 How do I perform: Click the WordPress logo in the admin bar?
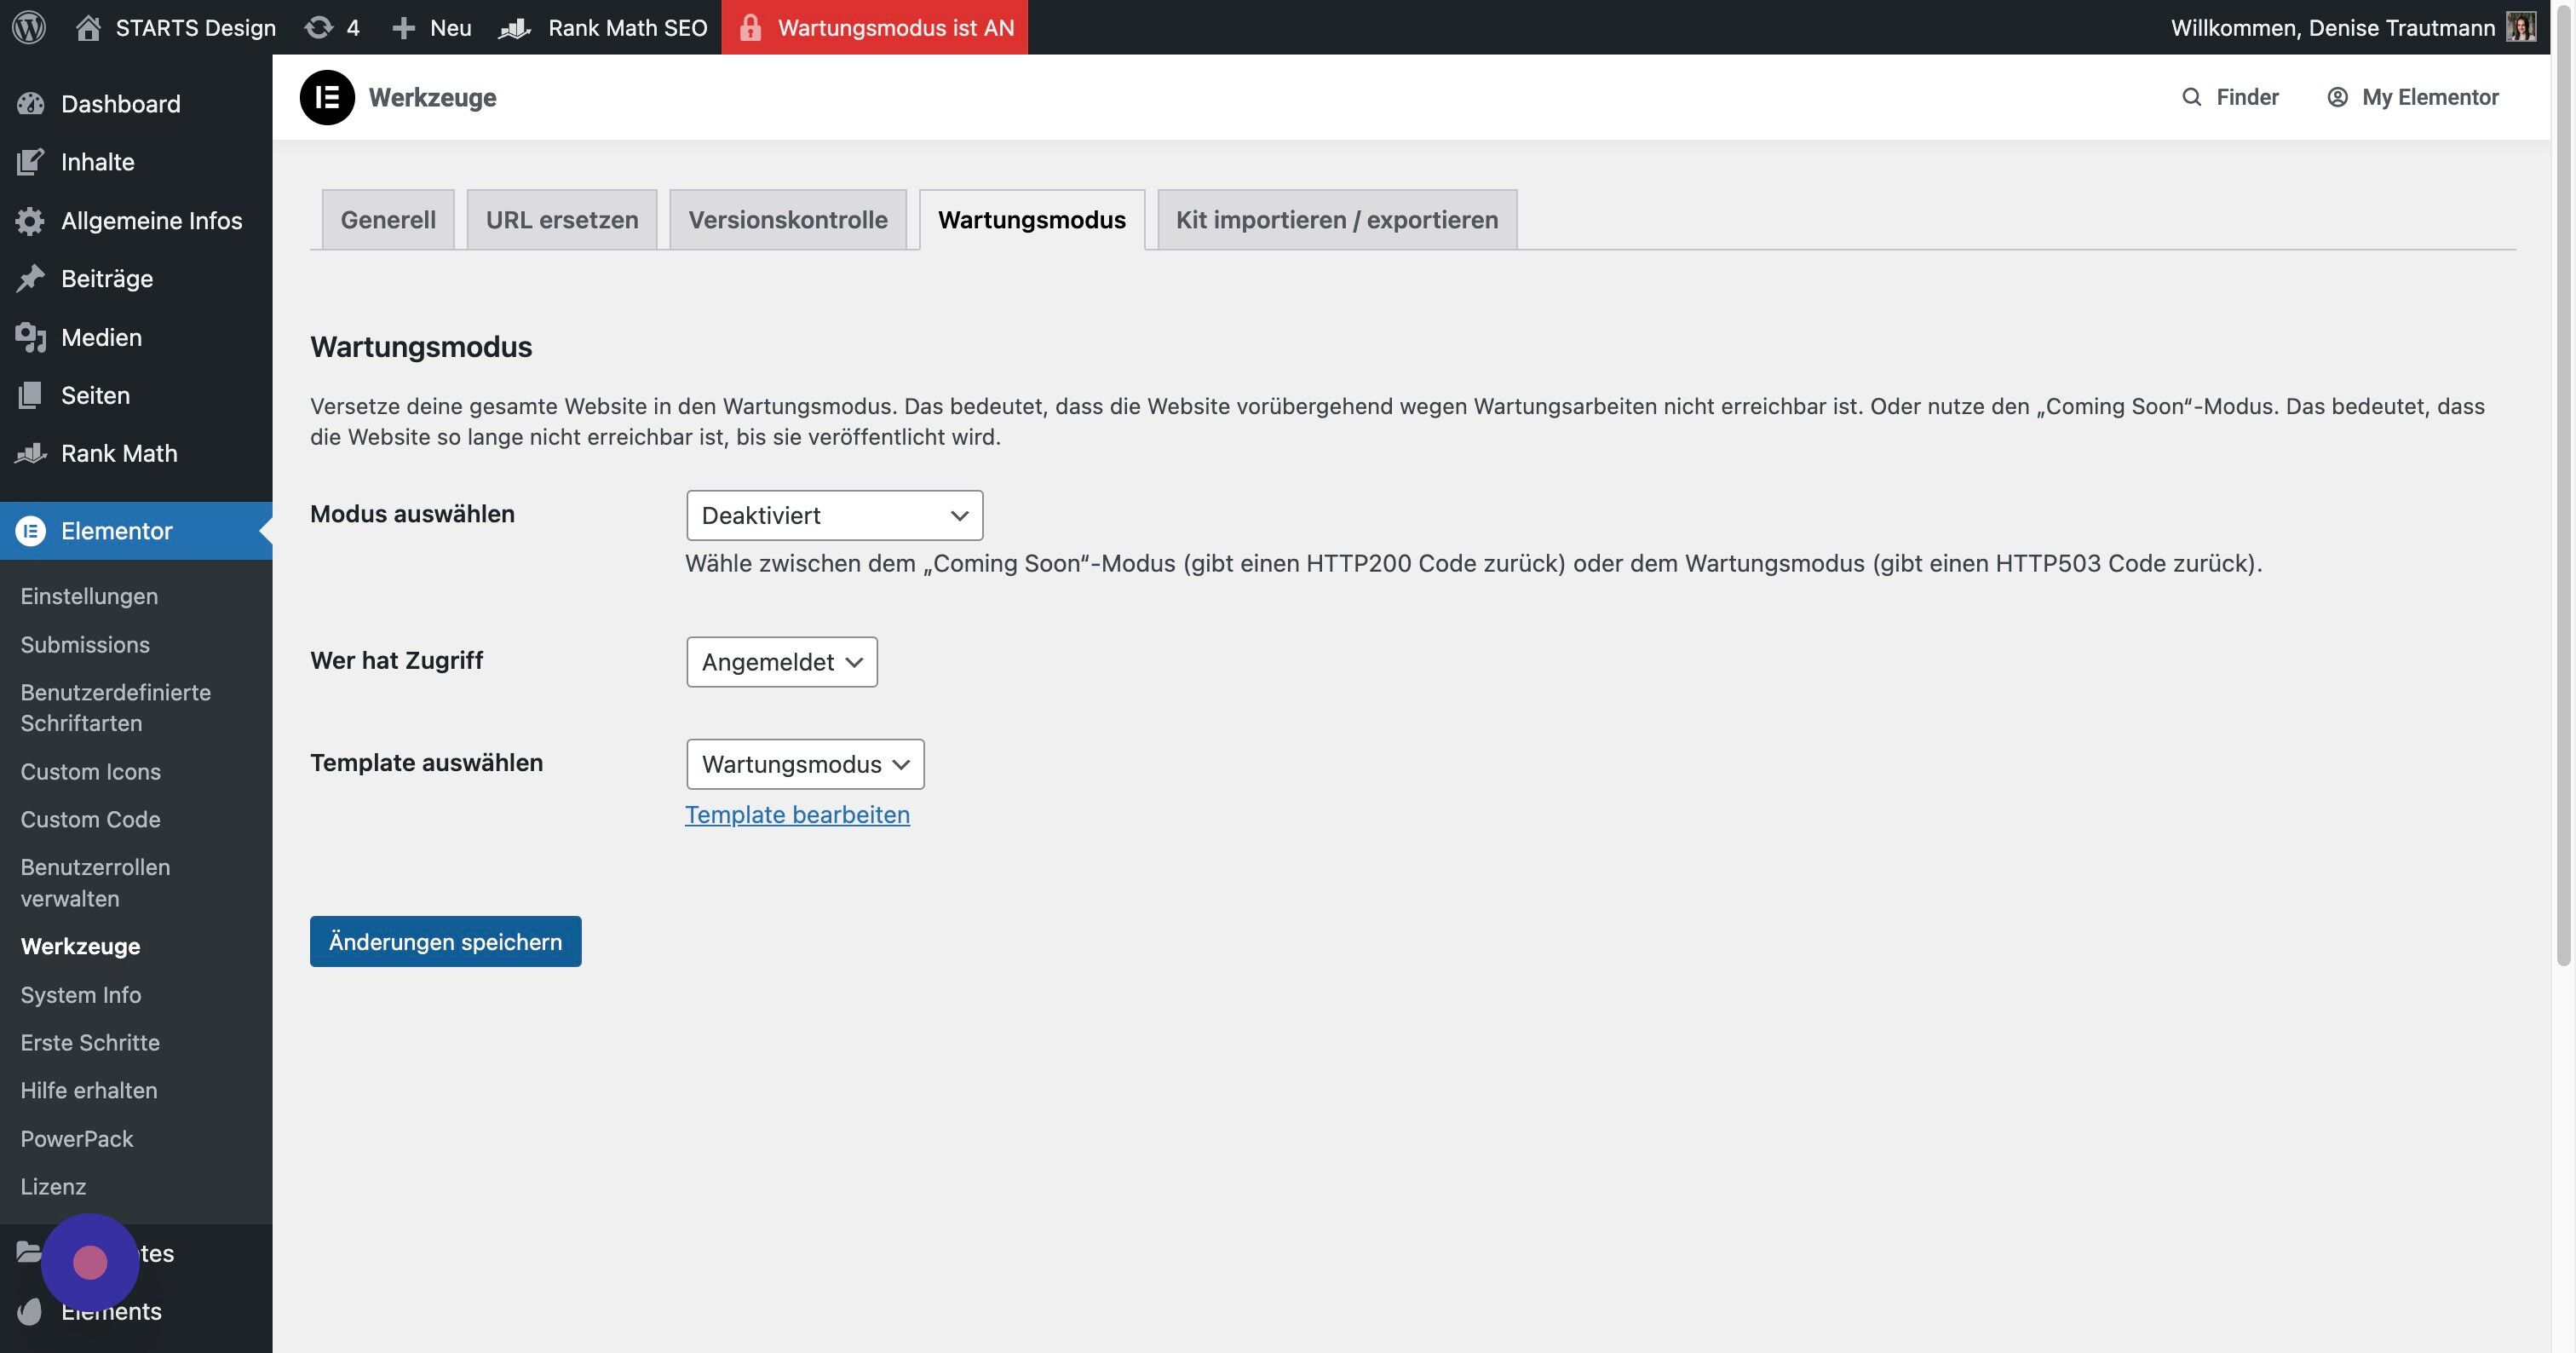click(29, 27)
